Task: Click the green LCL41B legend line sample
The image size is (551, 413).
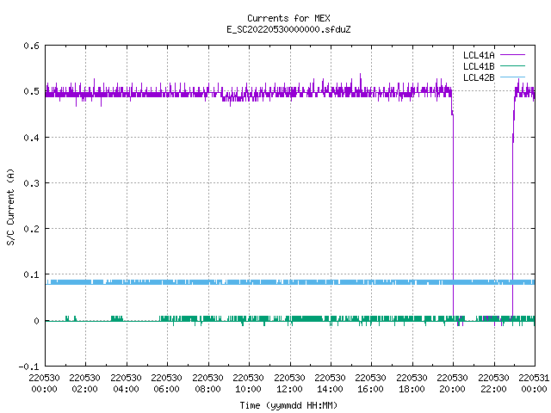Action: coord(512,66)
